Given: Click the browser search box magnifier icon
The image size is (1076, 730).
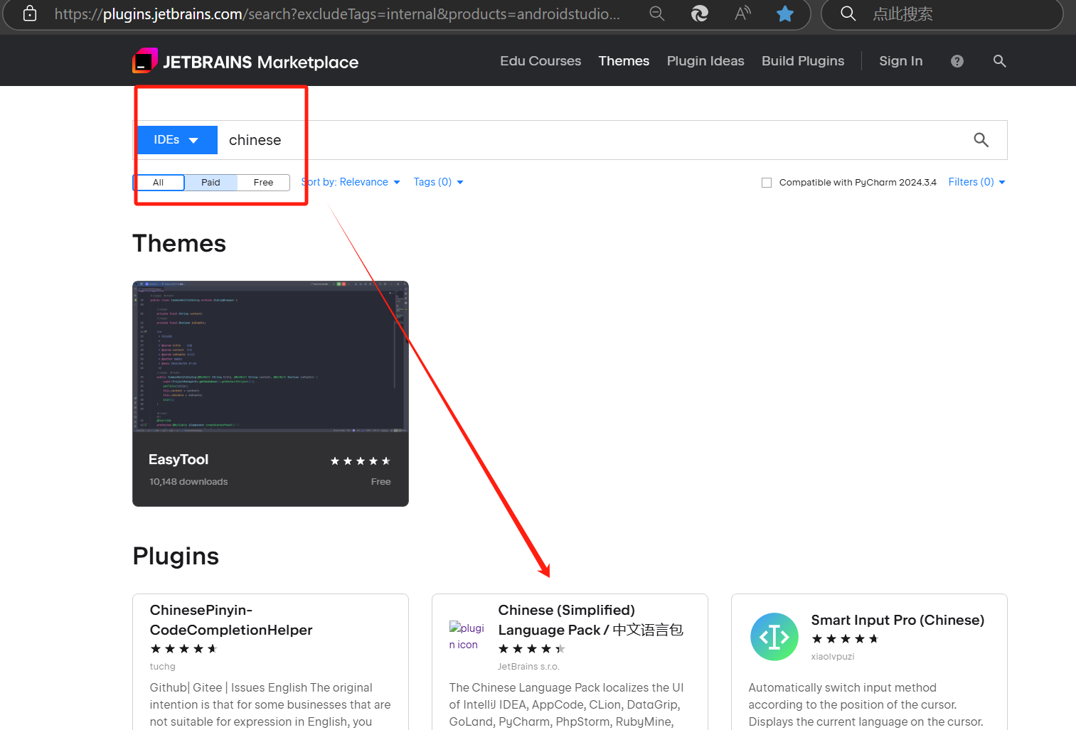Looking at the screenshot, I should click(x=848, y=14).
